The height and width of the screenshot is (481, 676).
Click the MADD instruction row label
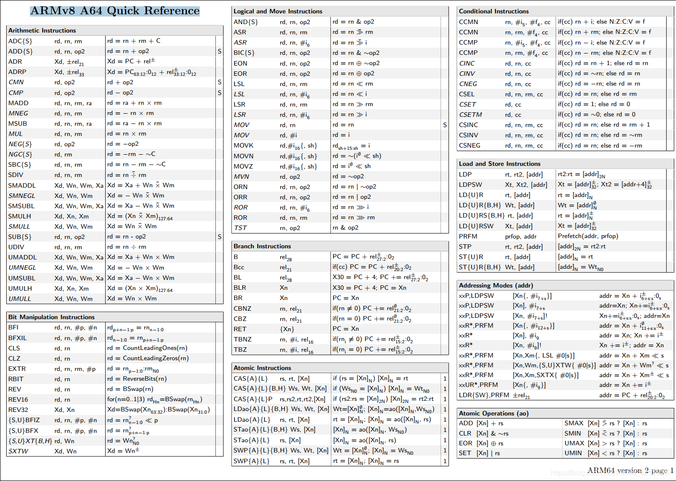18,103
